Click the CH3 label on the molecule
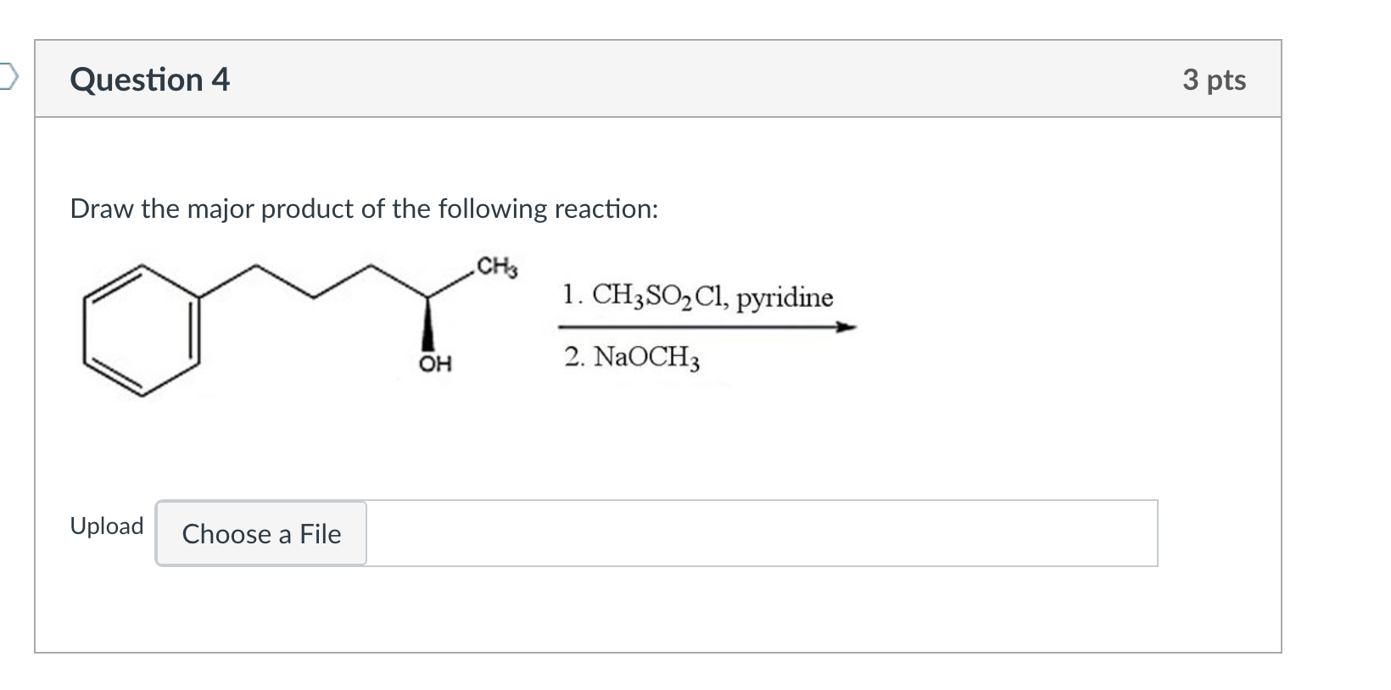The width and height of the screenshot is (1391, 690). [496, 268]
